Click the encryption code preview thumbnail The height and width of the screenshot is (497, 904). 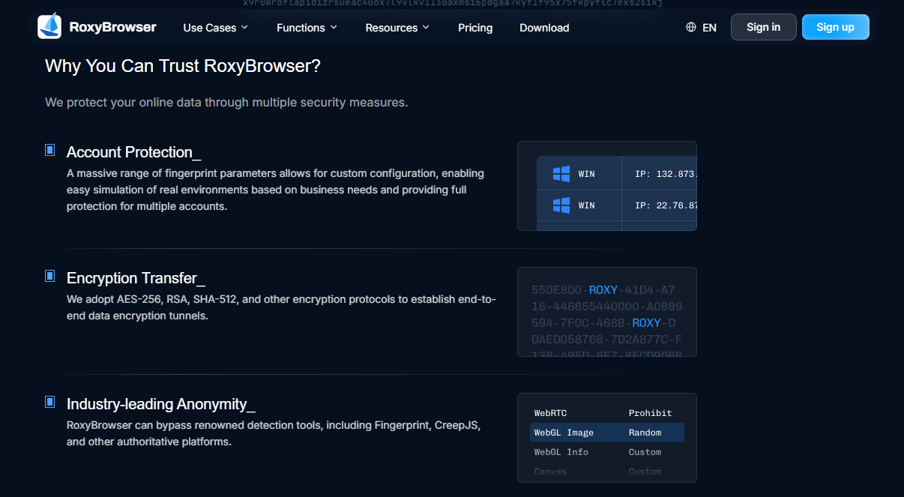pyautogui.click(x=606, y=312)
